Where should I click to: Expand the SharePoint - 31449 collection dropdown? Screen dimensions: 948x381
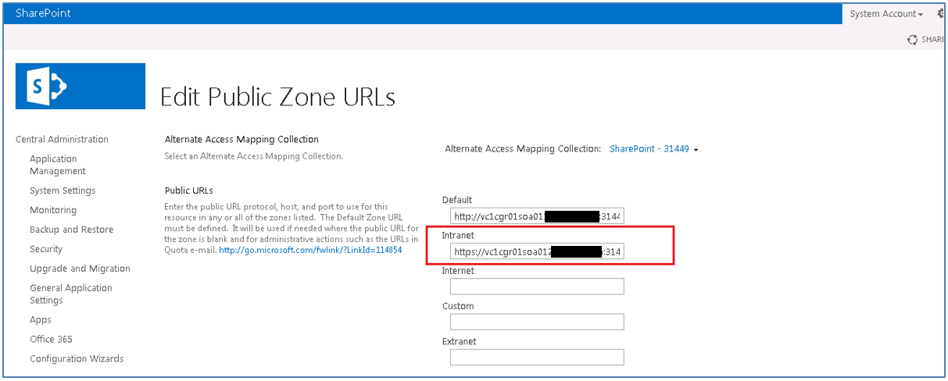[x=653, y=149]
